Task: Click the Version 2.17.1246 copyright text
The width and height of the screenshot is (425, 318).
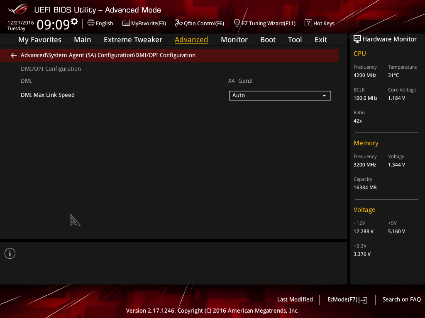Action: (212, 311)
